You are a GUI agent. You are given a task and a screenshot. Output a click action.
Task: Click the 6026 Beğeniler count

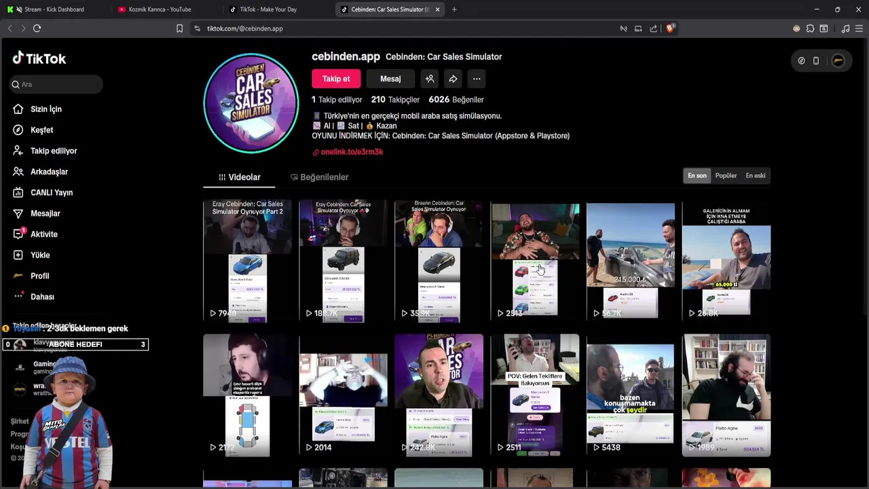tap(456, 100)
